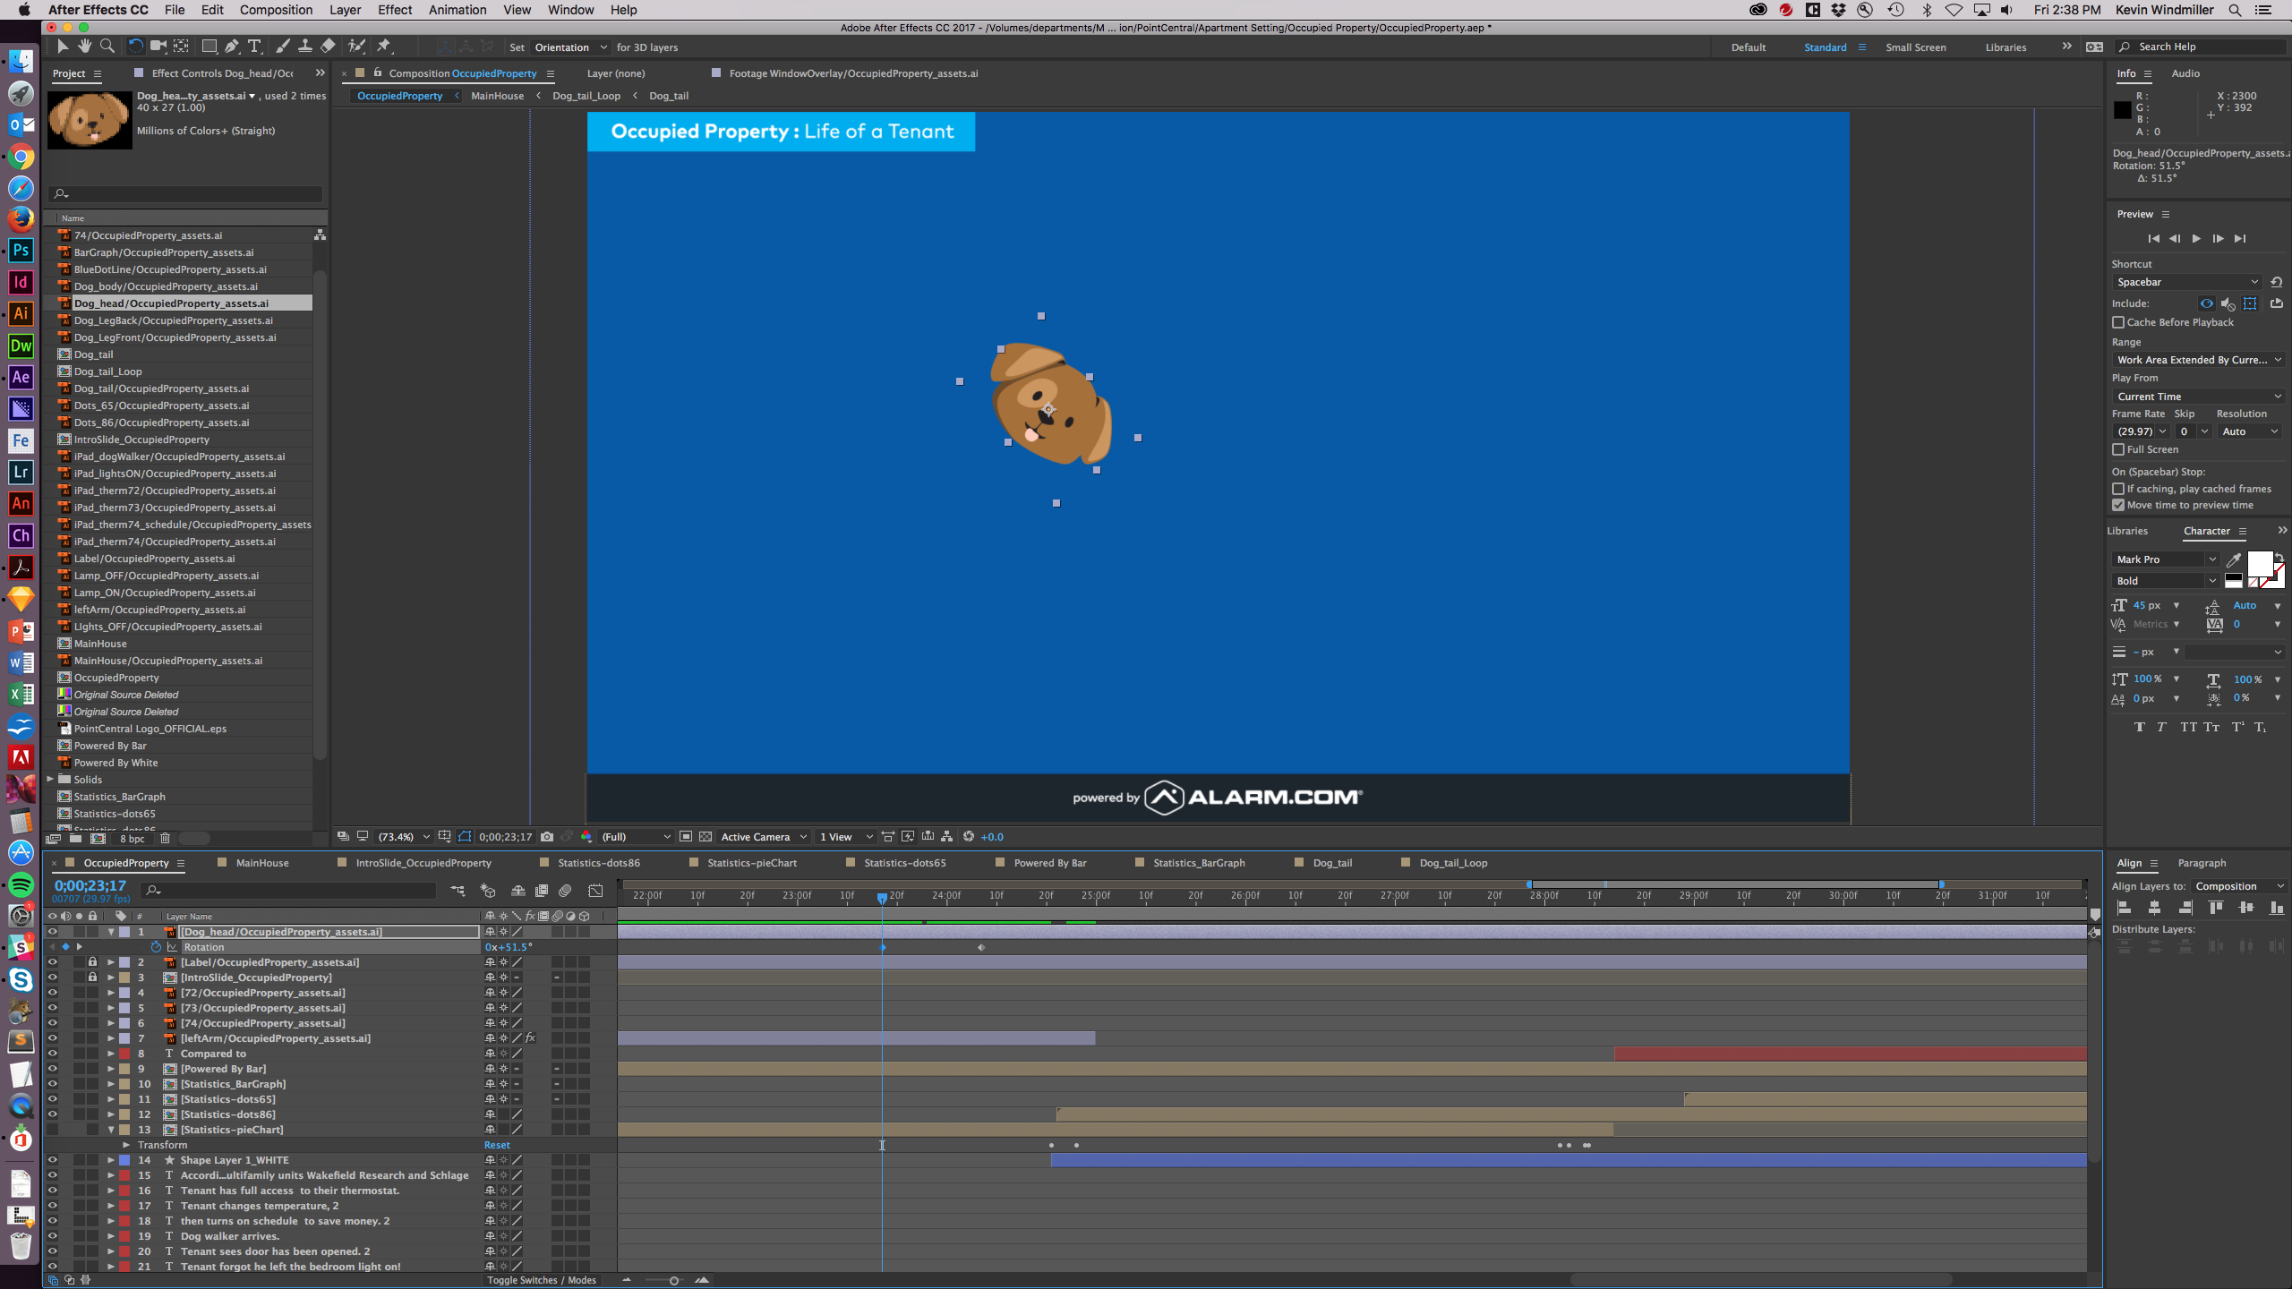Viewport: 2292px width, 1289px height.
Task: Switch to the MainHouse timeline tab
Action: [261, 863]
